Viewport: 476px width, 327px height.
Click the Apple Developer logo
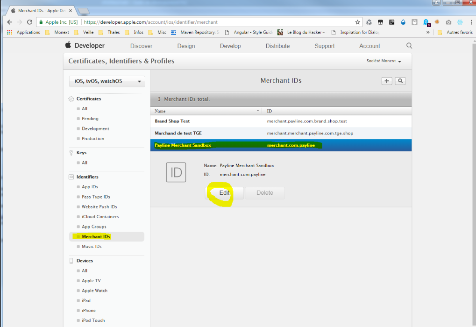(x=85, y=45)
